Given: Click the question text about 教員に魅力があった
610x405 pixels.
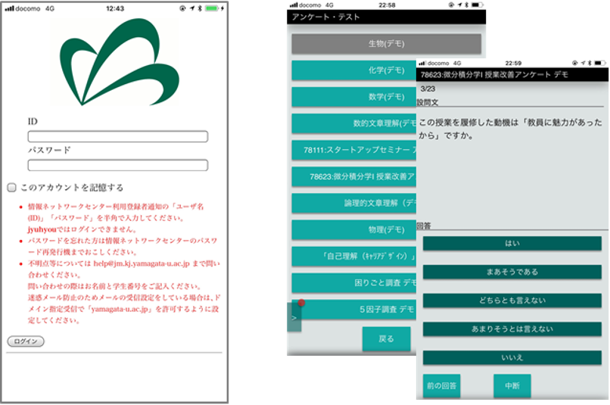Looking at the screenshot, I should pyautogui.click(x=510, y=129).
